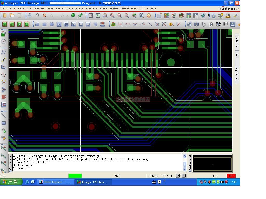Click the red DRC status indicator
This screenshot has height=199, width=266.
click(231, 176)
